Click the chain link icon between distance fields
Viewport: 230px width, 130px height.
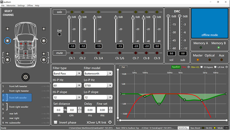[65, 110]
